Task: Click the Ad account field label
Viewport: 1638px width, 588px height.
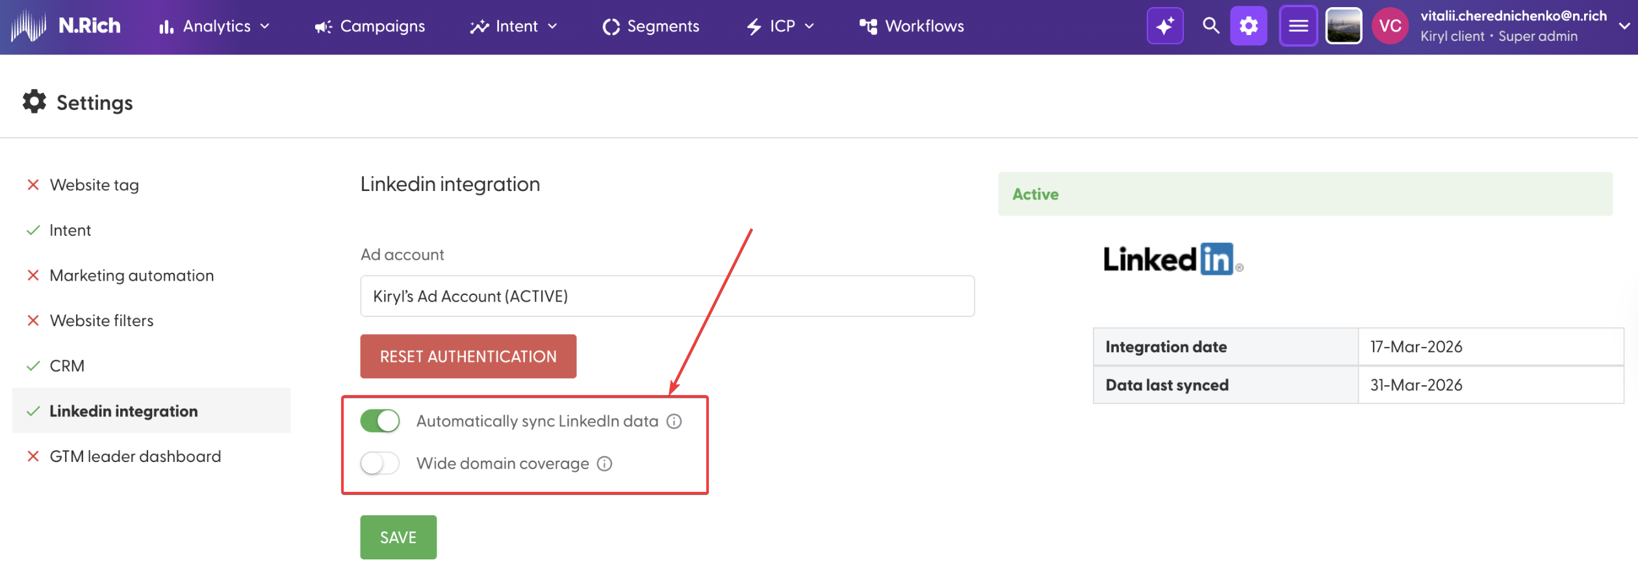Action: click(402, 255)
